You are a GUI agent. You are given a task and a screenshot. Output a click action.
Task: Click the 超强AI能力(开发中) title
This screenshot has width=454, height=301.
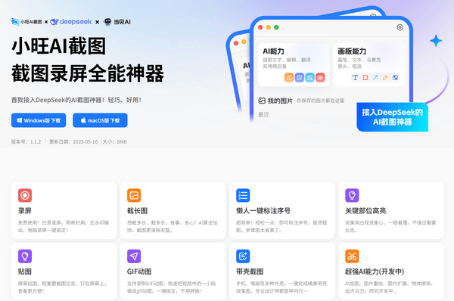point(375,272)
